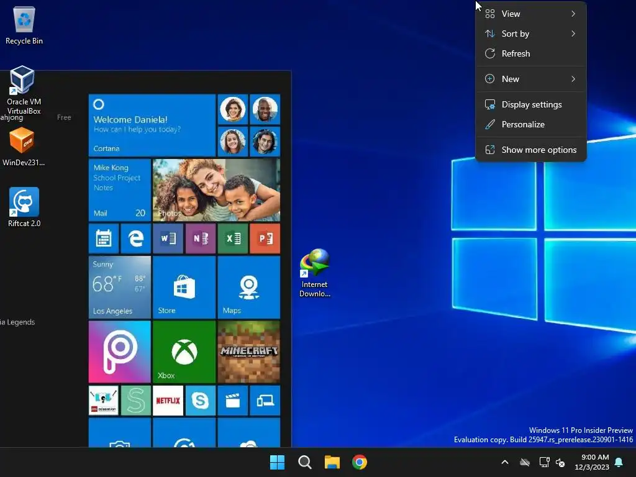
Task: Open the Recycle Bin desktop icon
Action: 24,25
